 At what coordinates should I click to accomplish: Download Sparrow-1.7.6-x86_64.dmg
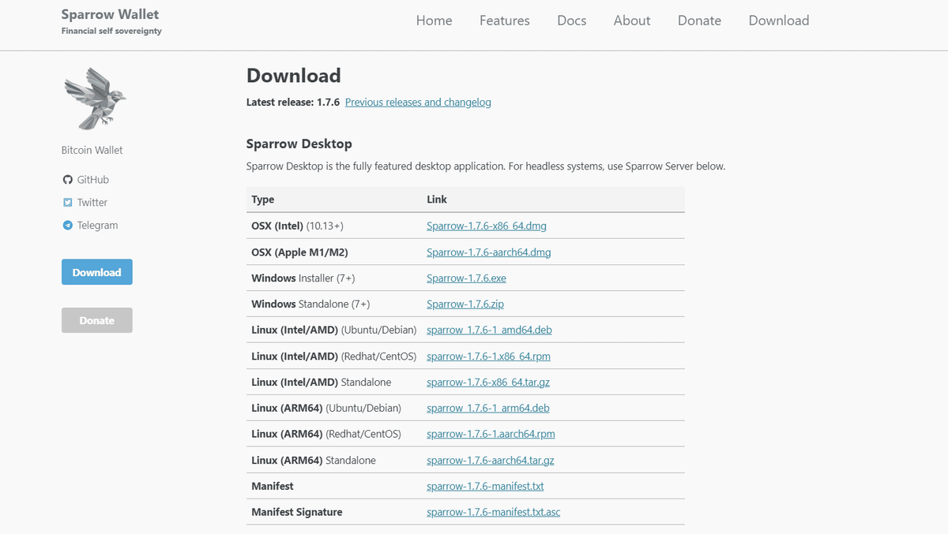tap(487, 226)
